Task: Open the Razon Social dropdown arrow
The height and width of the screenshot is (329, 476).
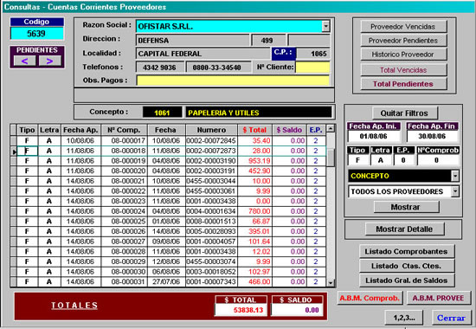Action: coord(325,26)
